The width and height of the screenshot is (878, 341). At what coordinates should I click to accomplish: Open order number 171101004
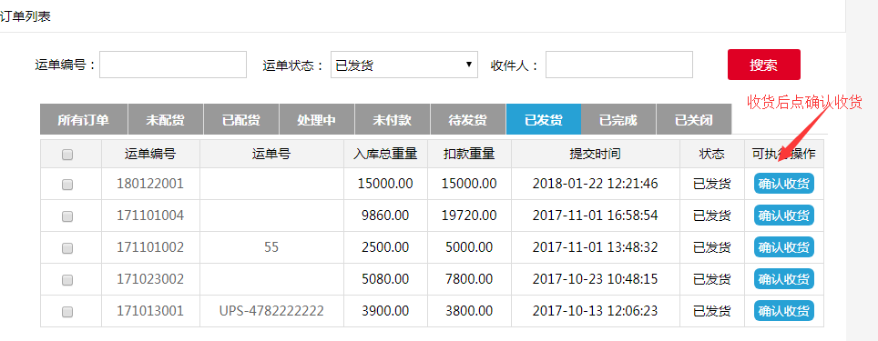[x=150, y=216]
